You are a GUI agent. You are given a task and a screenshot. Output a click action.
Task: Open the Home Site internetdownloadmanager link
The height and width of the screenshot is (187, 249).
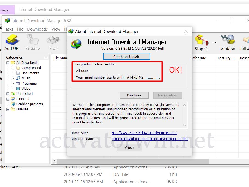[144, 133]
